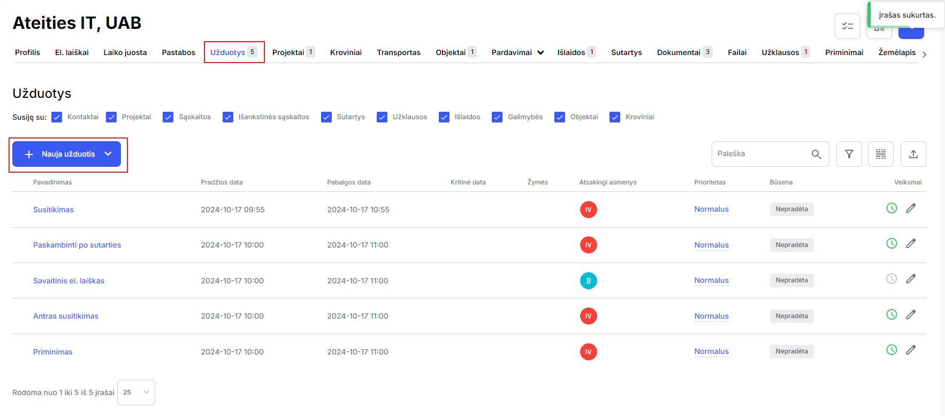Open the task checklist icon at top right
The height and width of the screenshot is (416, 945).
pos(848,26)
